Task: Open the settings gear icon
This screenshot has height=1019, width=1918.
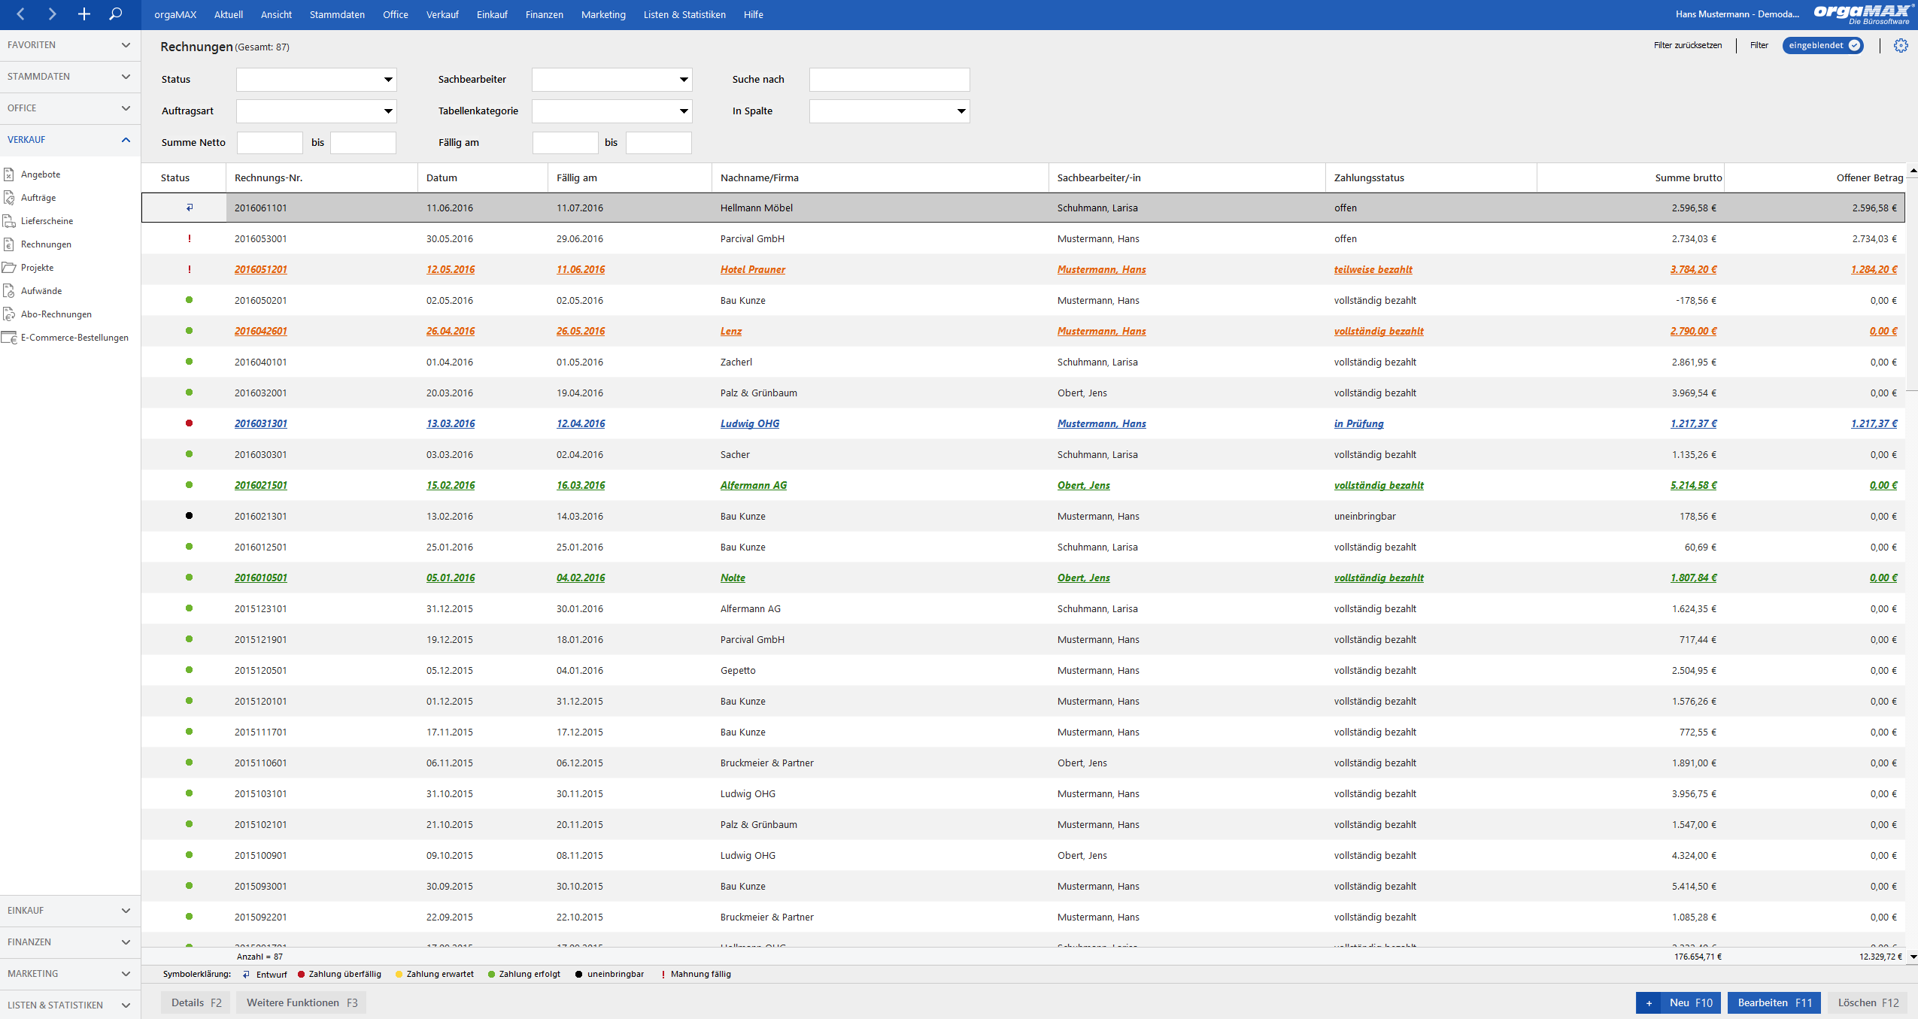Action: click(x=1901, y=46)
